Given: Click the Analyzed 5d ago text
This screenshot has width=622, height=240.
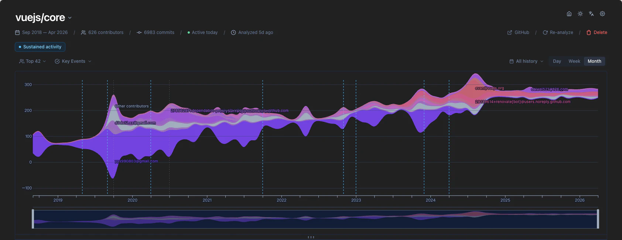Looking at the screenshot, I should [256, 32].
